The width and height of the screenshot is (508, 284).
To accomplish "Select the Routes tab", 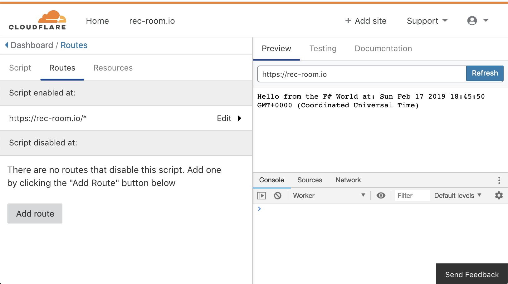I will pos(62,68).
